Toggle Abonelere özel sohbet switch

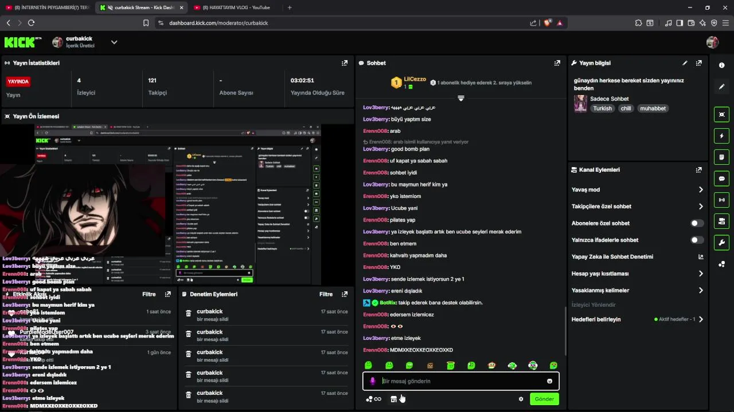697,223
